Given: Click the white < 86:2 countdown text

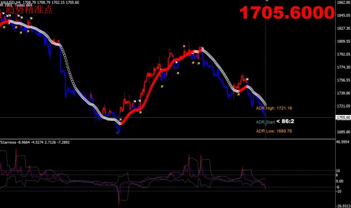Looking at the screenshot, I should point(285,121).
